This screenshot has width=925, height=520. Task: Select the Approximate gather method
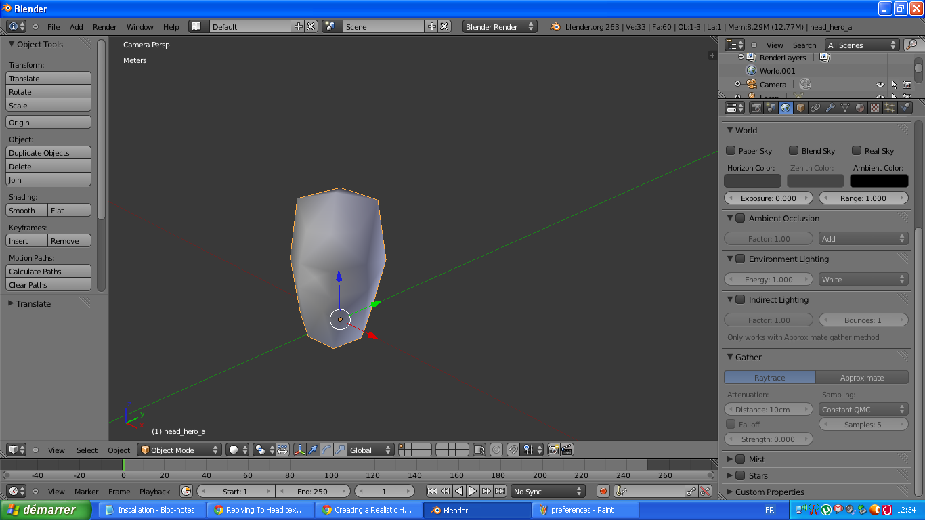pos(861,378)
